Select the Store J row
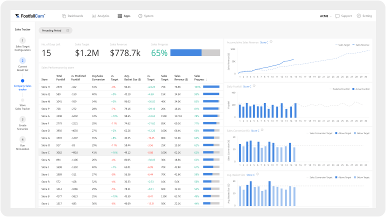 (130, 174)
